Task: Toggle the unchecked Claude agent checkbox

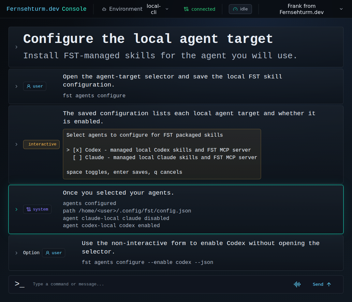Action: 77,158
